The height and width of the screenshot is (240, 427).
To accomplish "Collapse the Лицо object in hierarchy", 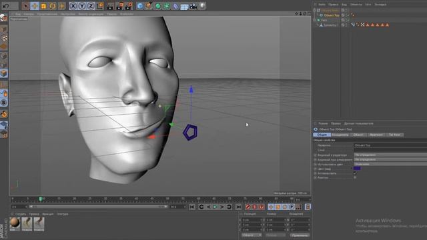I will [314, 20].
